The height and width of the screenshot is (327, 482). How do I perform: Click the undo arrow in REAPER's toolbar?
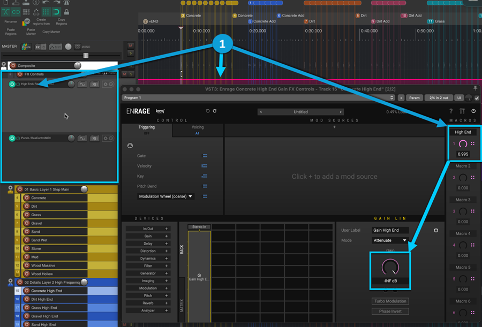(46, 3)
